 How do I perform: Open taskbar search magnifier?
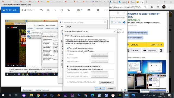[10, 95]
